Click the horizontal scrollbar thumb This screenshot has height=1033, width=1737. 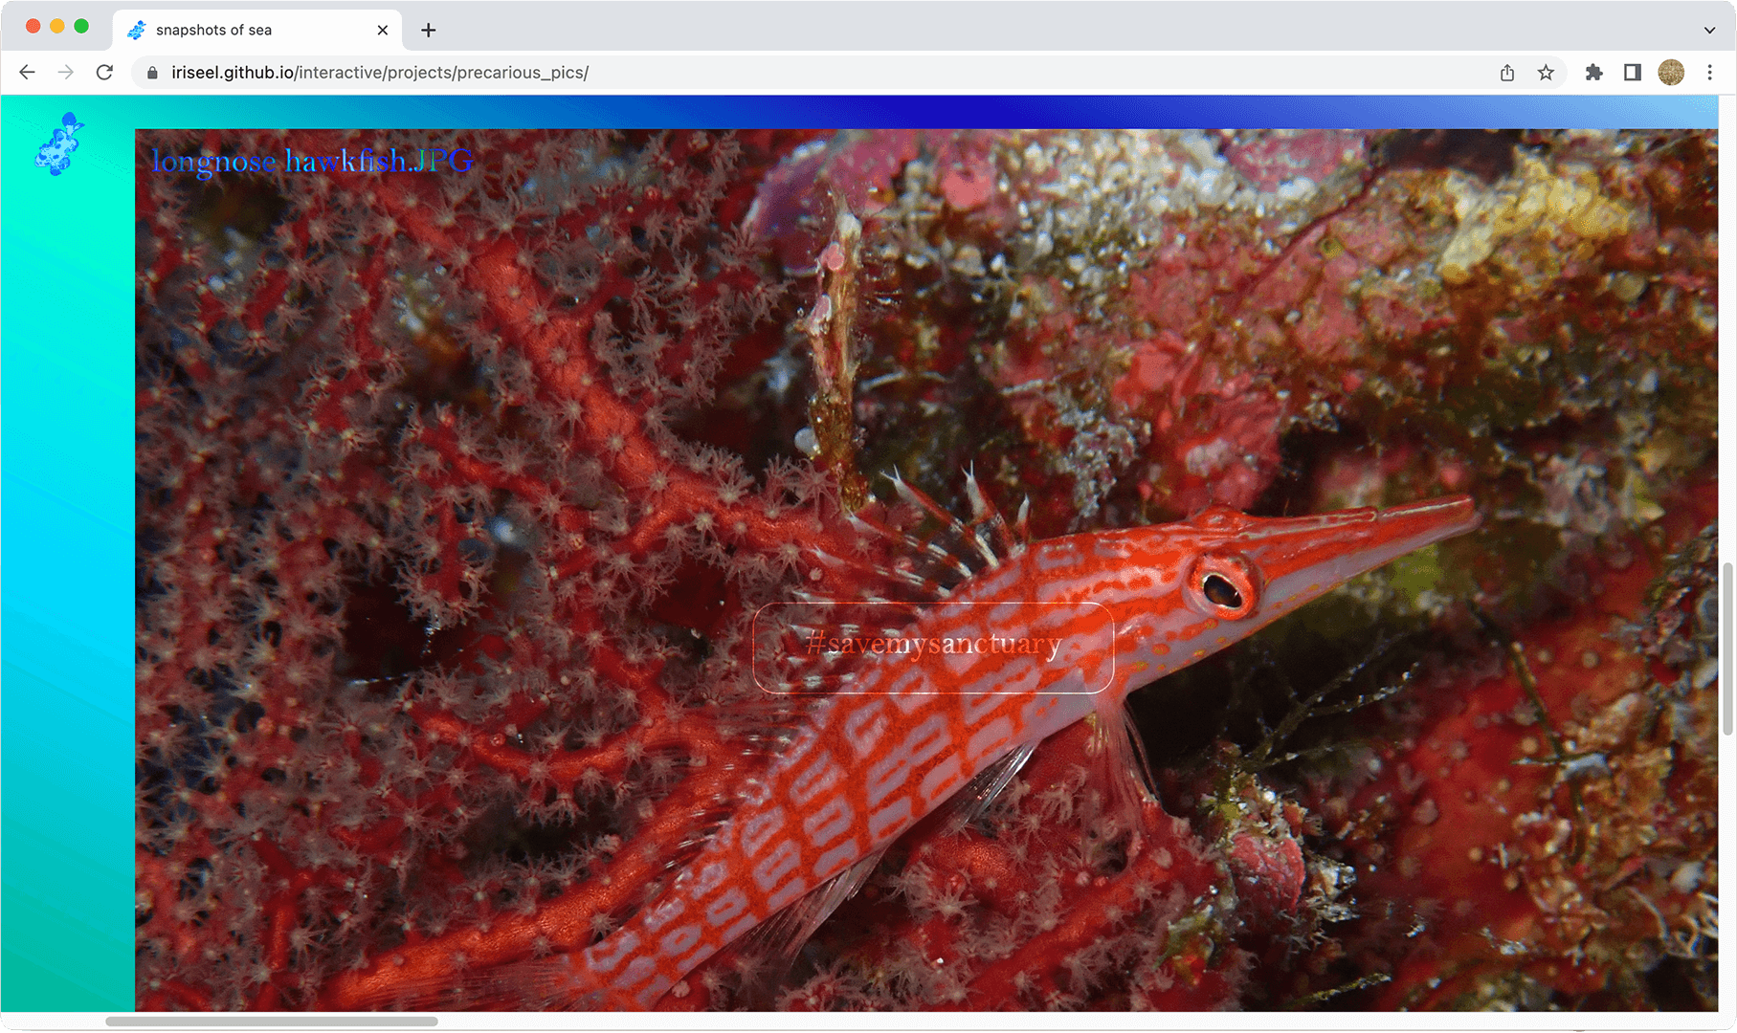point(271,1021)
